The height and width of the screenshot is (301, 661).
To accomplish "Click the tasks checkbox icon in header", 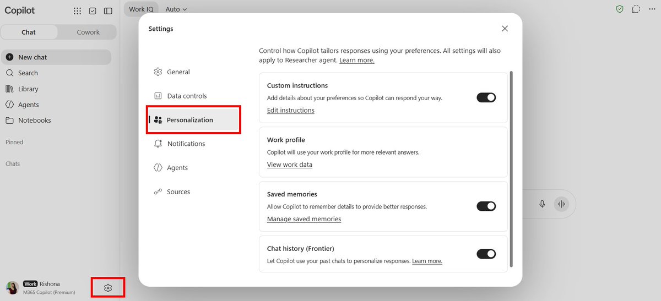I will [93, 10].
